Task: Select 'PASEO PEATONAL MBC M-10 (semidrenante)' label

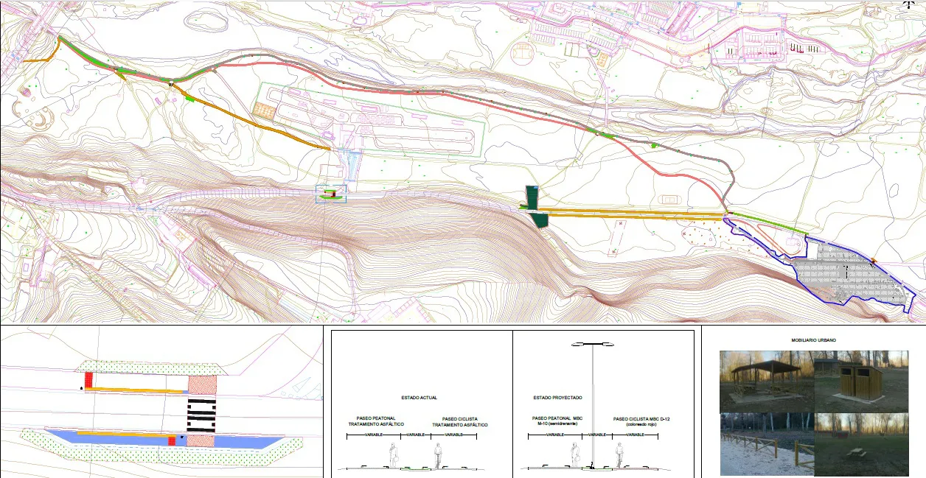Action: (557, 421)
